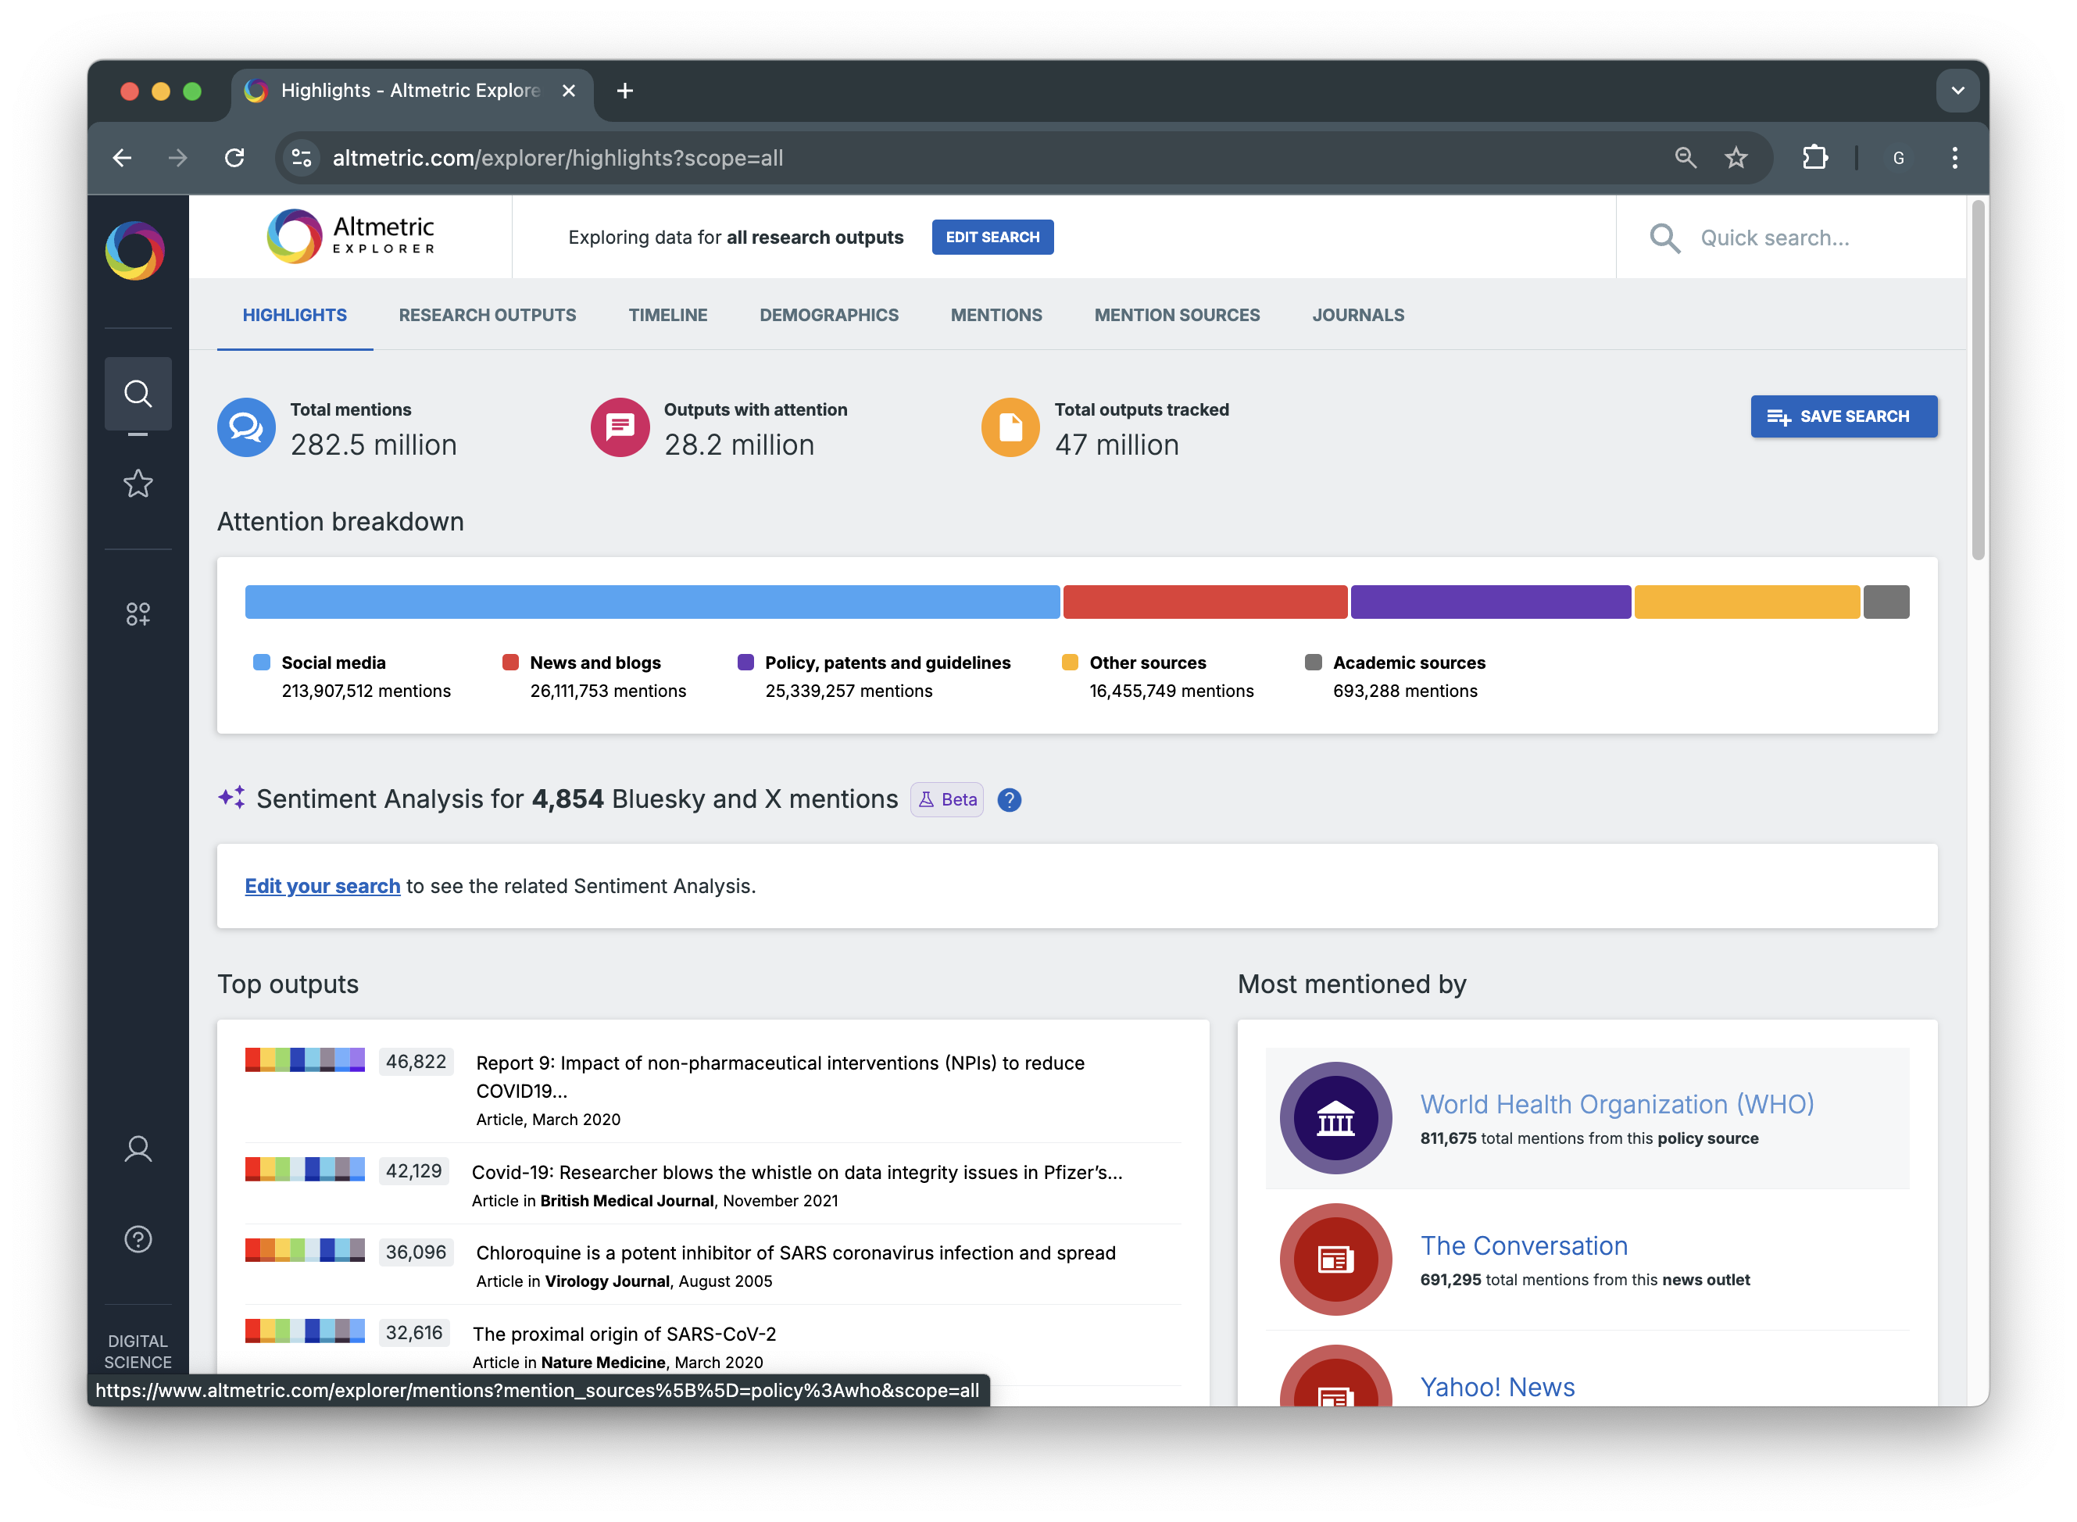This screenshot has height=1522, width=2077.
Task: Open saved searches star icon in sidebar
Action: (138, 484)
